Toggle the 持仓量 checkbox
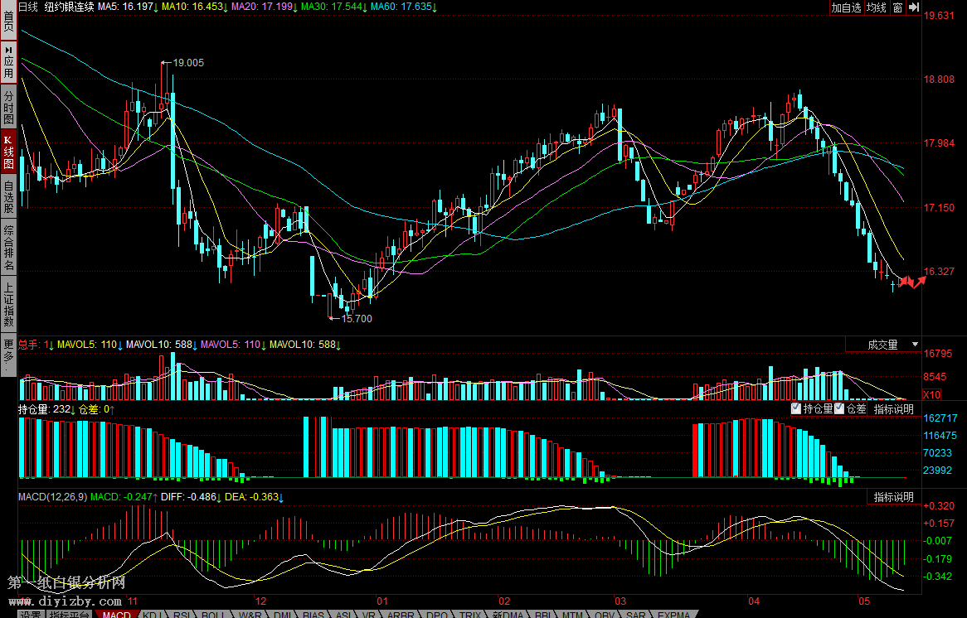Viewport: 967px width, 618px height. (x=796, y=408)
